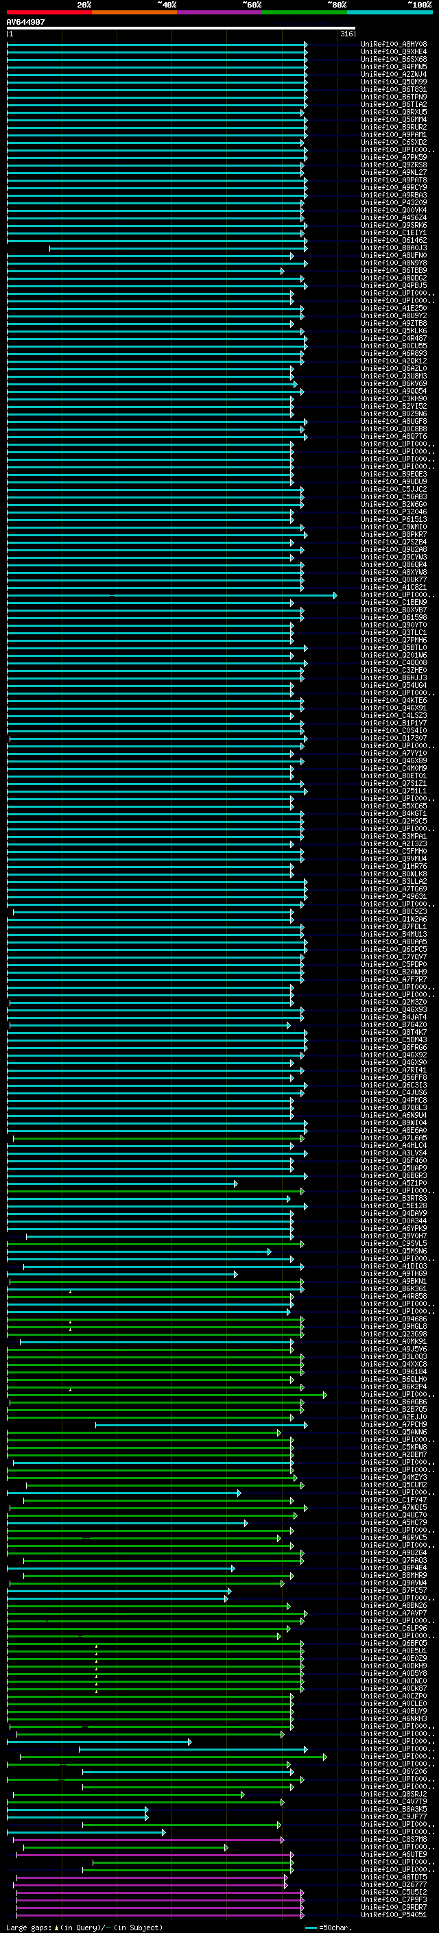Viewport: 439px width, 1933px height.
Task: Click hit label UniRef100_C1EIY1
Action: click(394, 232)
